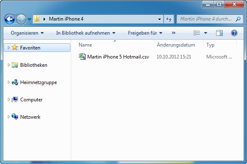Select Bibliotheken in the navigation pane
The image size is (247, 164).
34,65
